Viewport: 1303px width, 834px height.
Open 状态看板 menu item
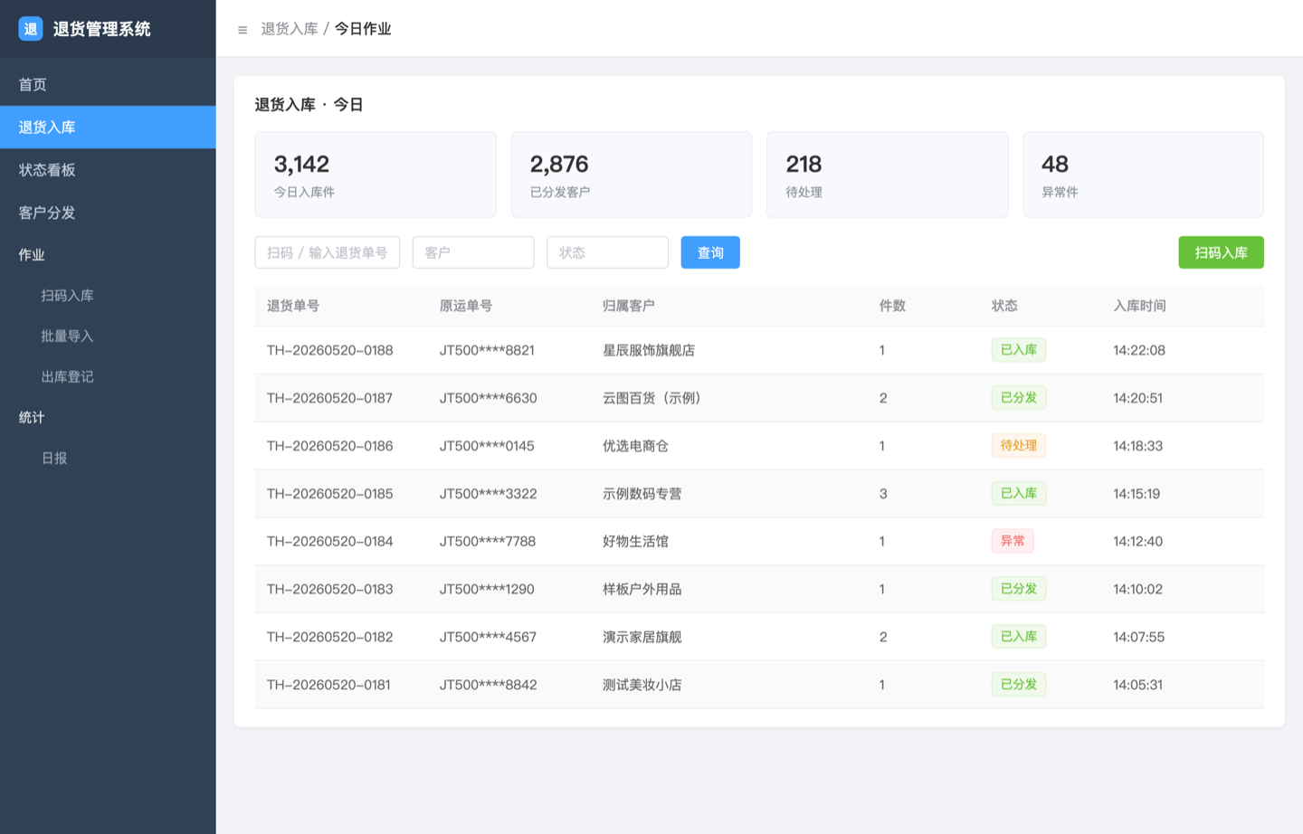point(108,170)
